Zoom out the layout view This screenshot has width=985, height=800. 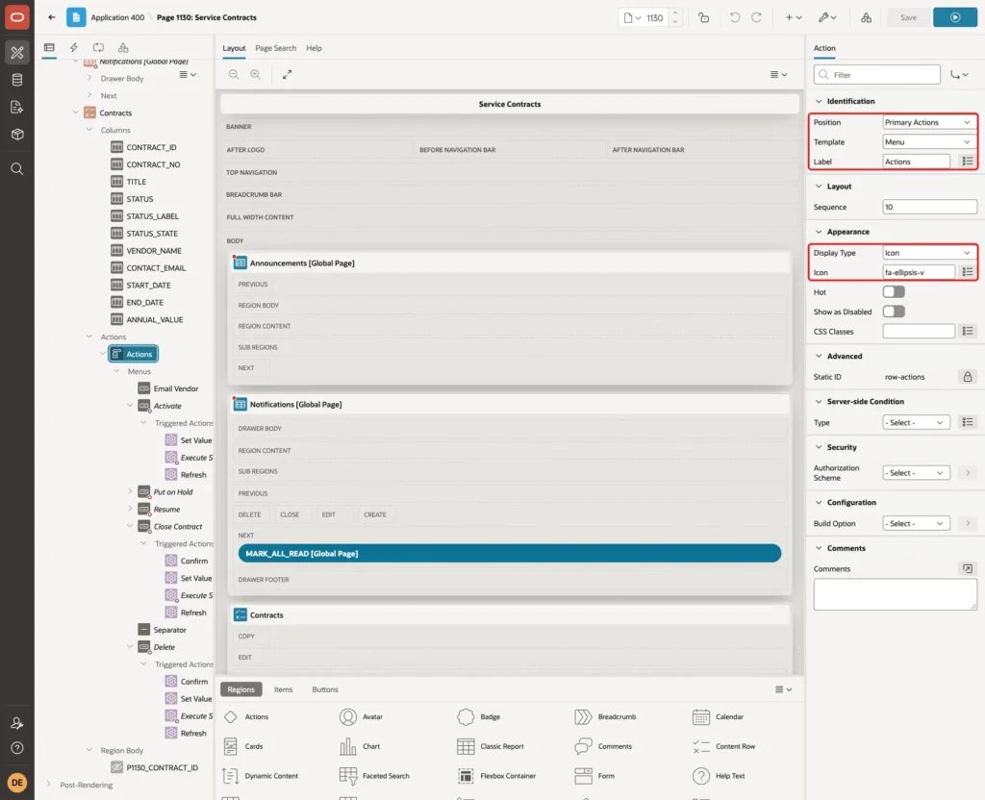233,74
